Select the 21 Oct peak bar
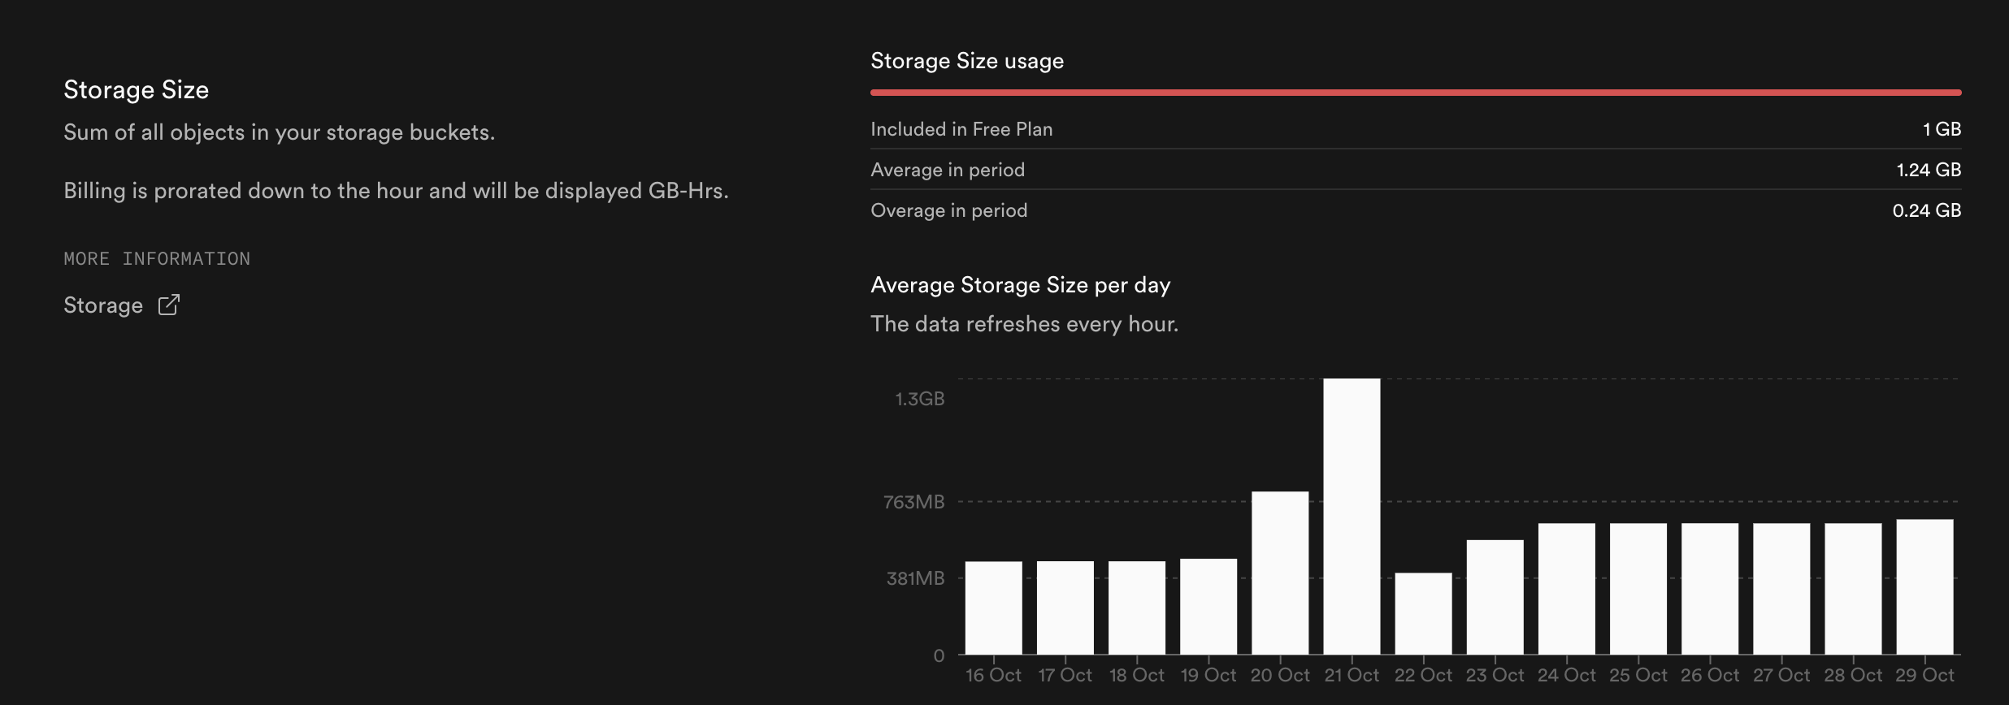2009x705 pixels. click(x=1352, y=517)
